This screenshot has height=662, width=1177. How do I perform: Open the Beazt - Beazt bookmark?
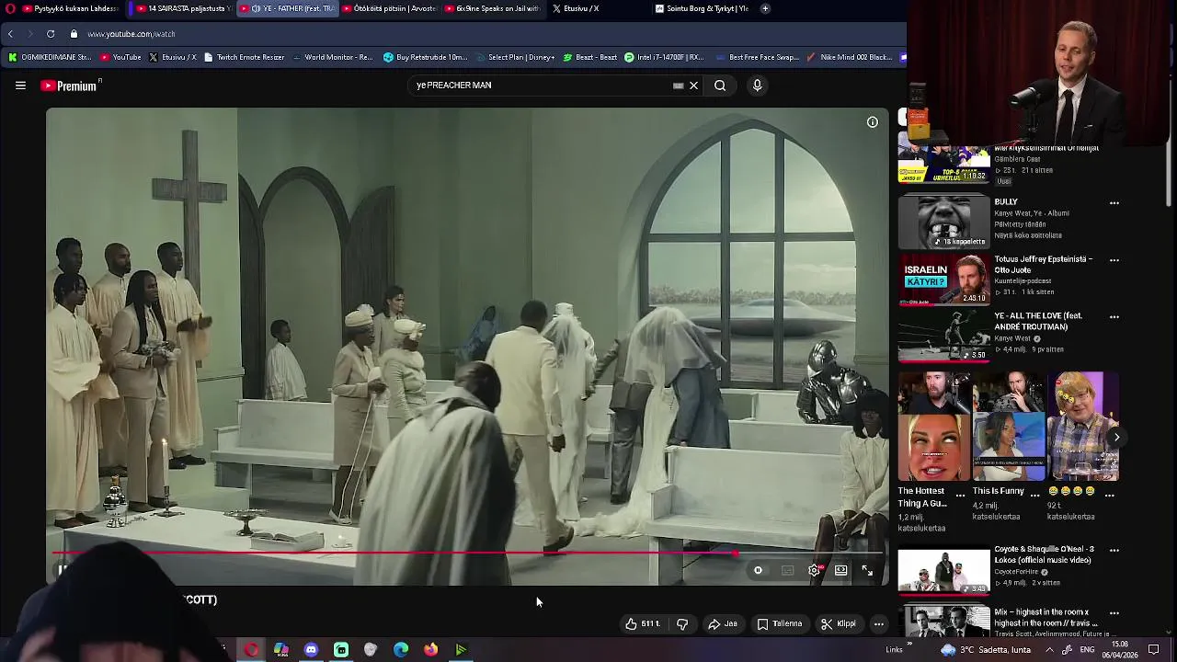point(590,57)
